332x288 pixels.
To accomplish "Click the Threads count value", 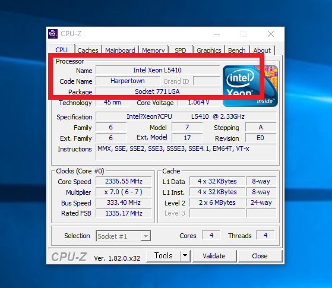I will point(265,235).
